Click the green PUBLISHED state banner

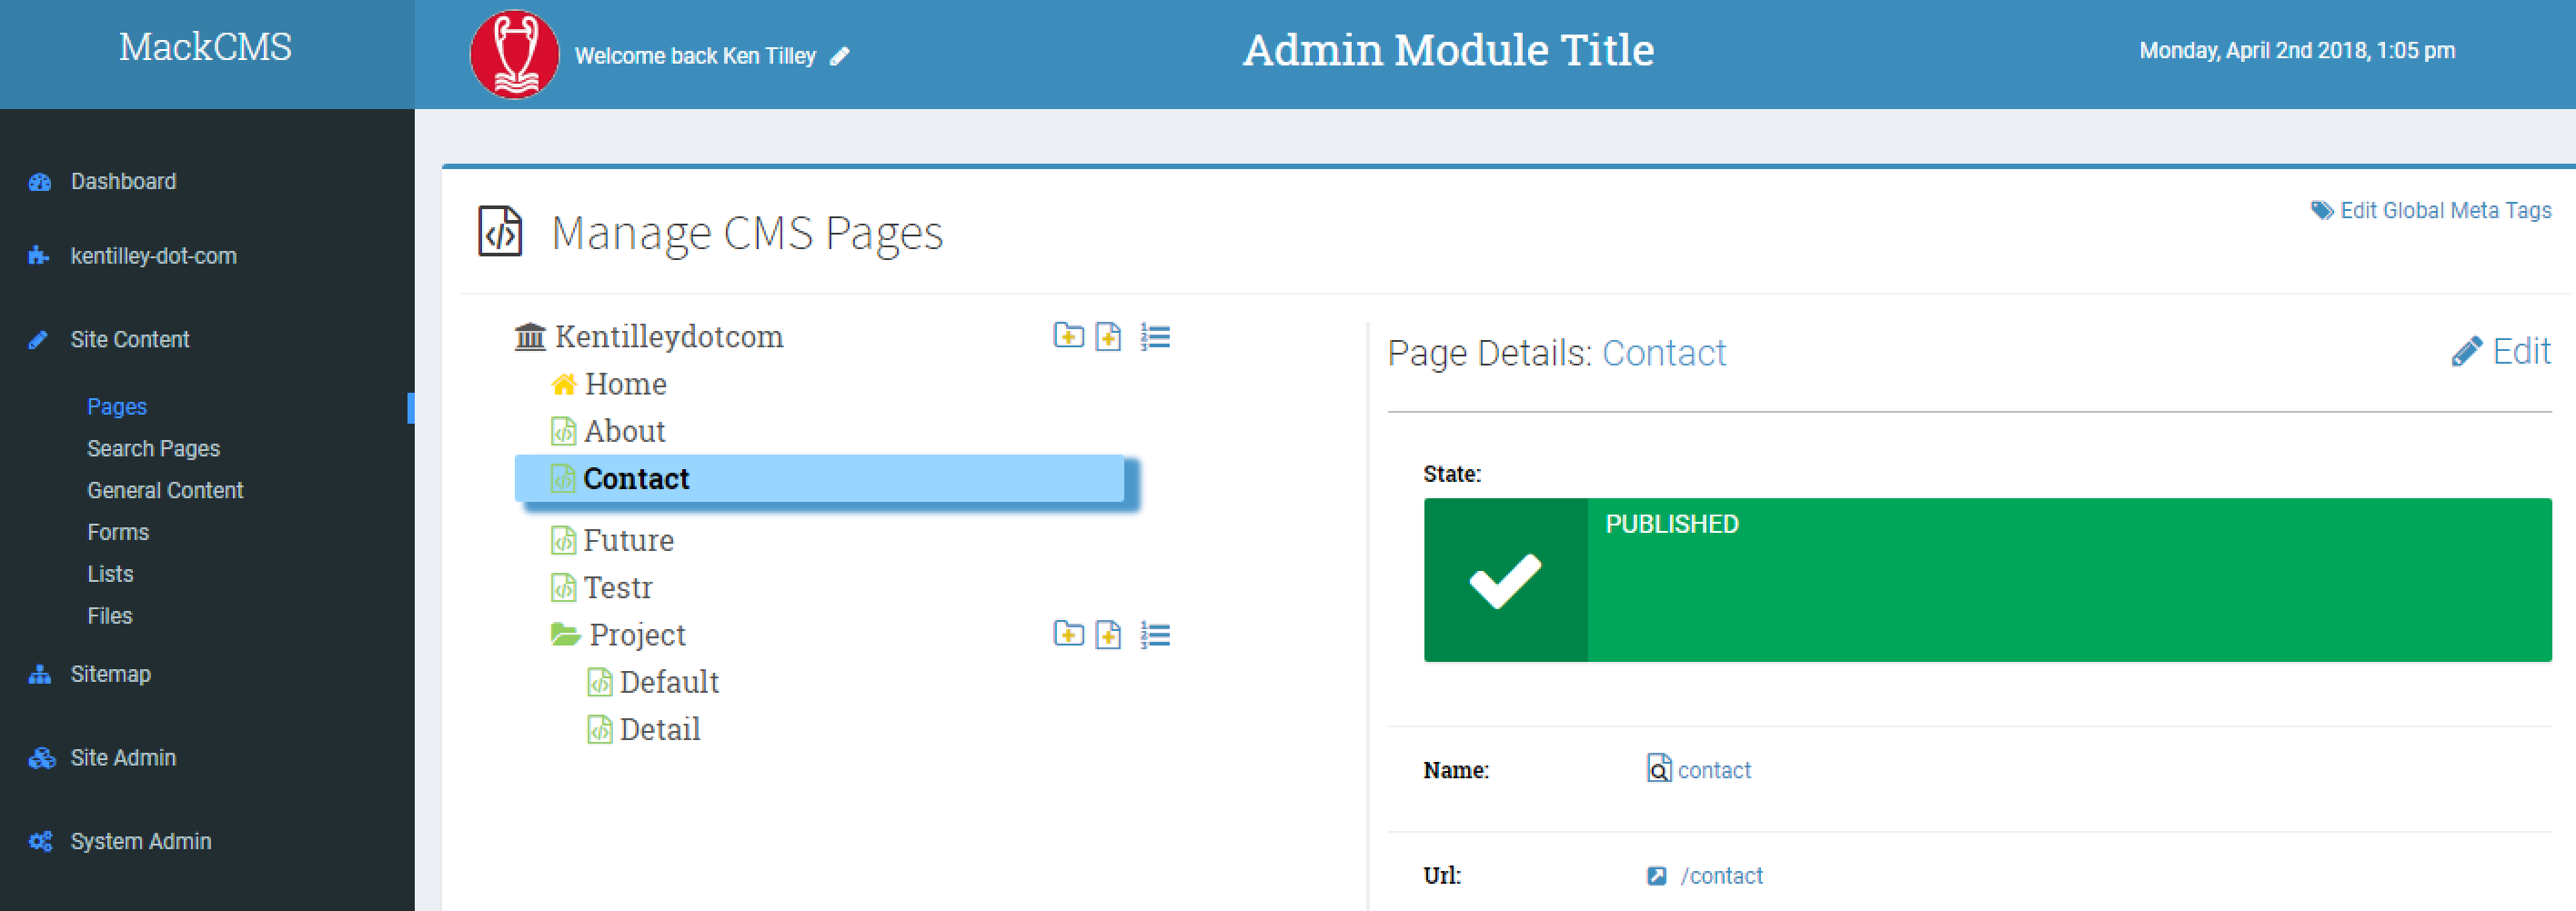(1987, 580)
